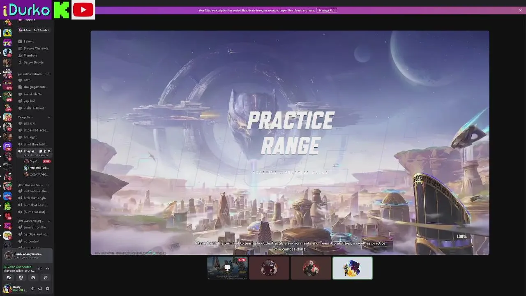Add channel to Certified Yap Squ... category
Image resolution: width=526 pixels, height=296 pixels.
[x=49, y=185]
